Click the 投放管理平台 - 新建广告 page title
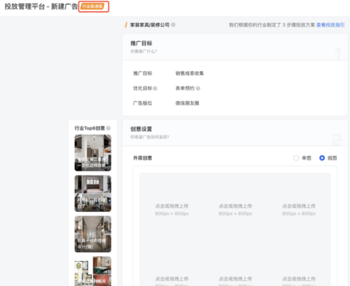The height and width of the screenshot is (286, 350). 42,7
